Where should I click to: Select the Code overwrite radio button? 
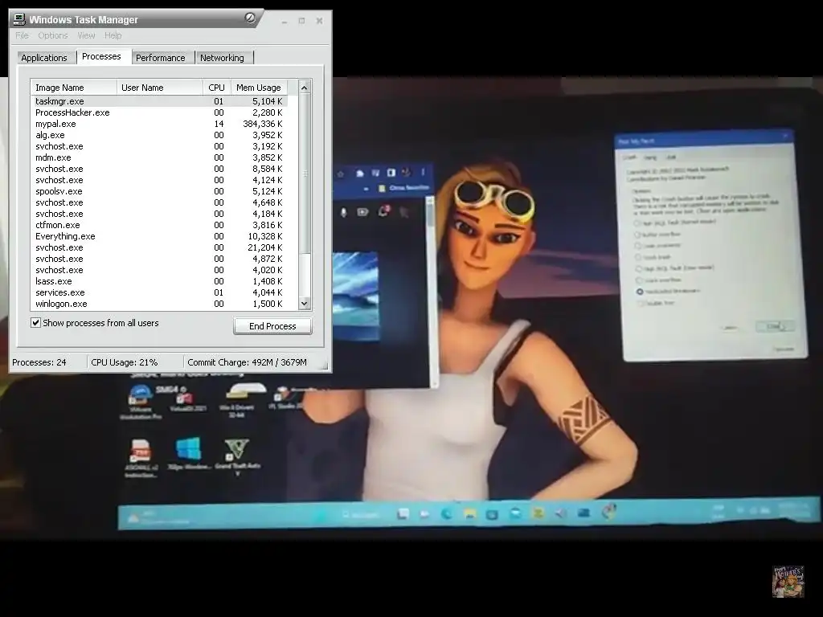pyautogui.click(x=637, y=246)
